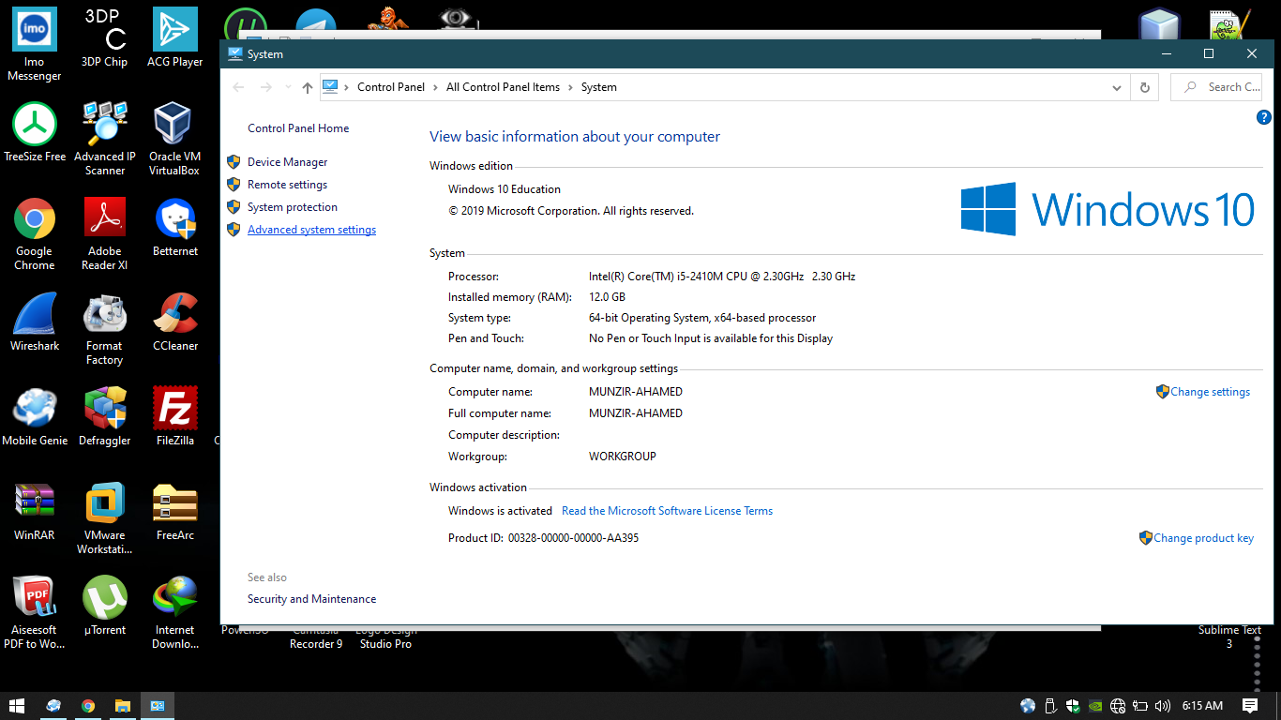Click the network status tray icon
1281x720 pixels.
pos(1118,706)
